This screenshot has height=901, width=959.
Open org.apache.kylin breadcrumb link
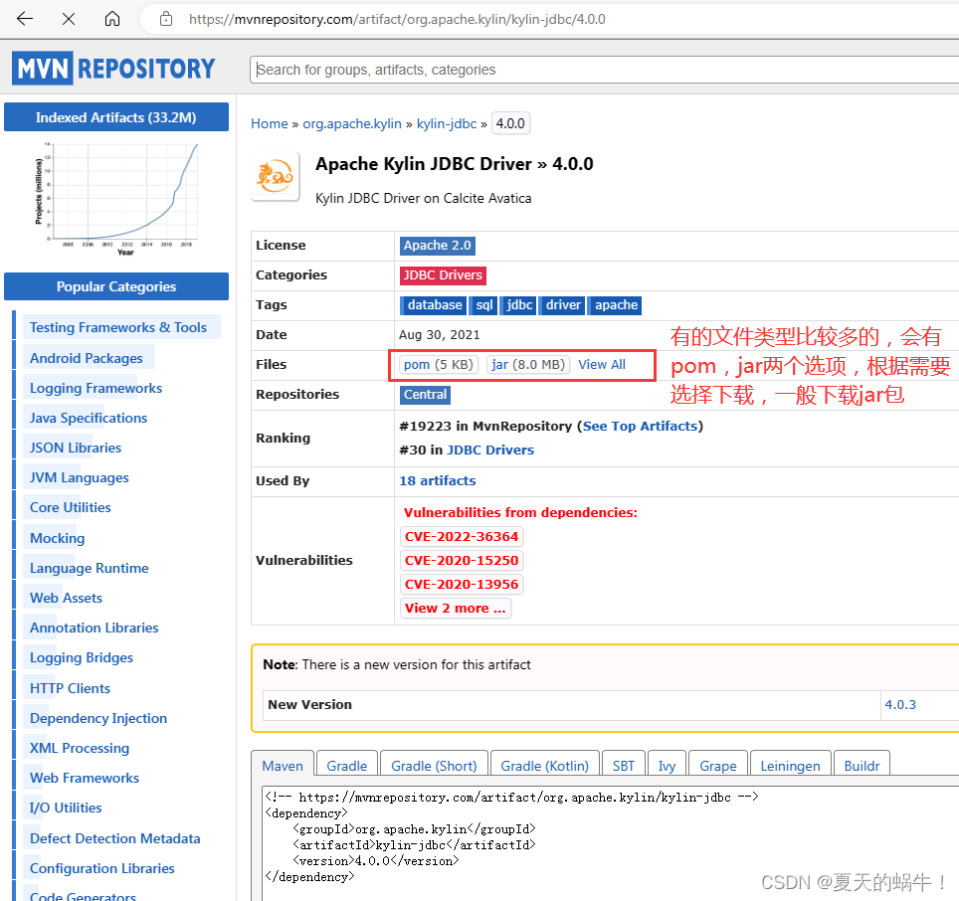[x=352, y=123]
